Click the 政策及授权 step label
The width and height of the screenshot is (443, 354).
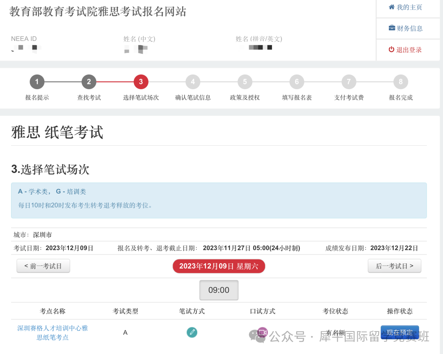[x=244, y=97]
